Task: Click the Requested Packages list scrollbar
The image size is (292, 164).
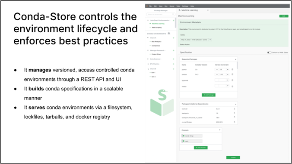Action: tap(237, 65)
